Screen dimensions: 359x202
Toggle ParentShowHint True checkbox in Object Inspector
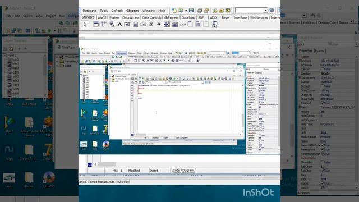pyautogui.click(x=323, y=154)
